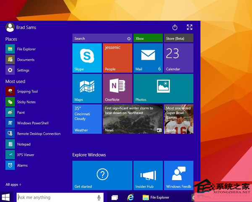Click the power button icon
252x202 pixels.
175,27
